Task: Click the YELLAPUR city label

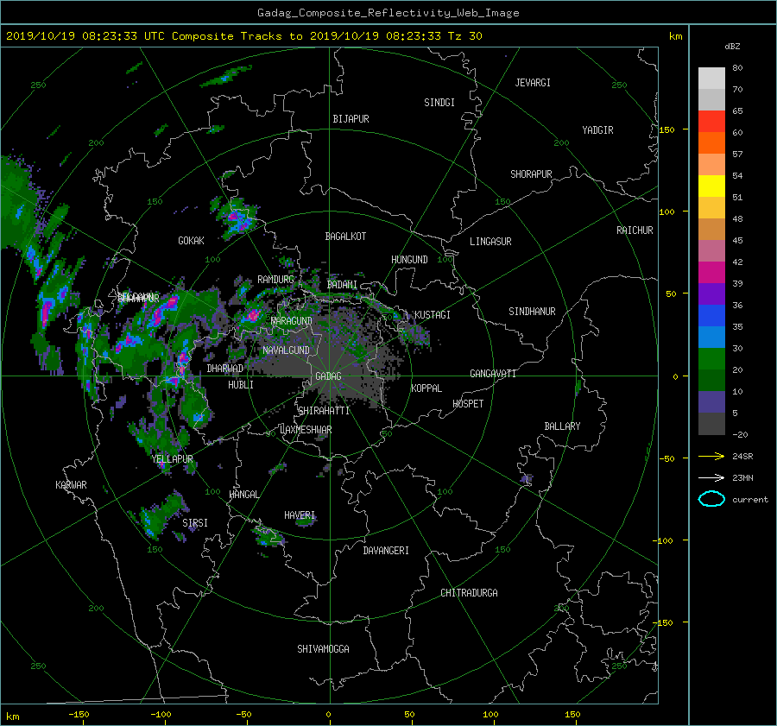Action: click(172, 459)
